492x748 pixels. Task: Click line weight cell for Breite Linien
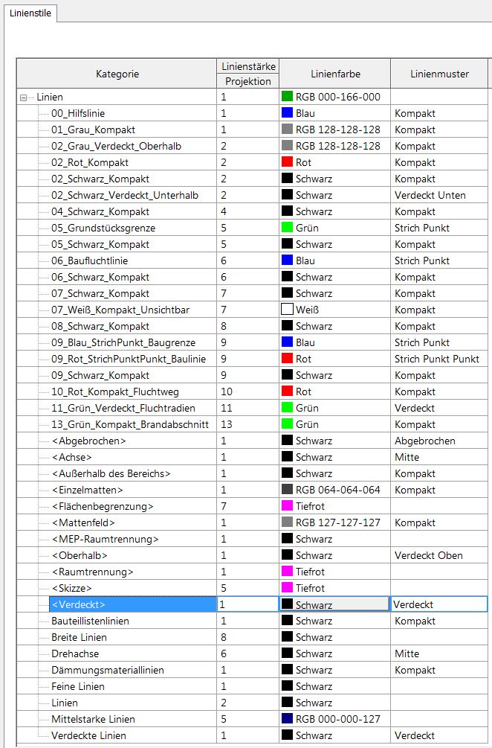(x=247, y=638)
